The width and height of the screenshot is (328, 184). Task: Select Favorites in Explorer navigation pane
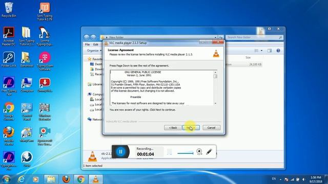click(x=95, y=59)
